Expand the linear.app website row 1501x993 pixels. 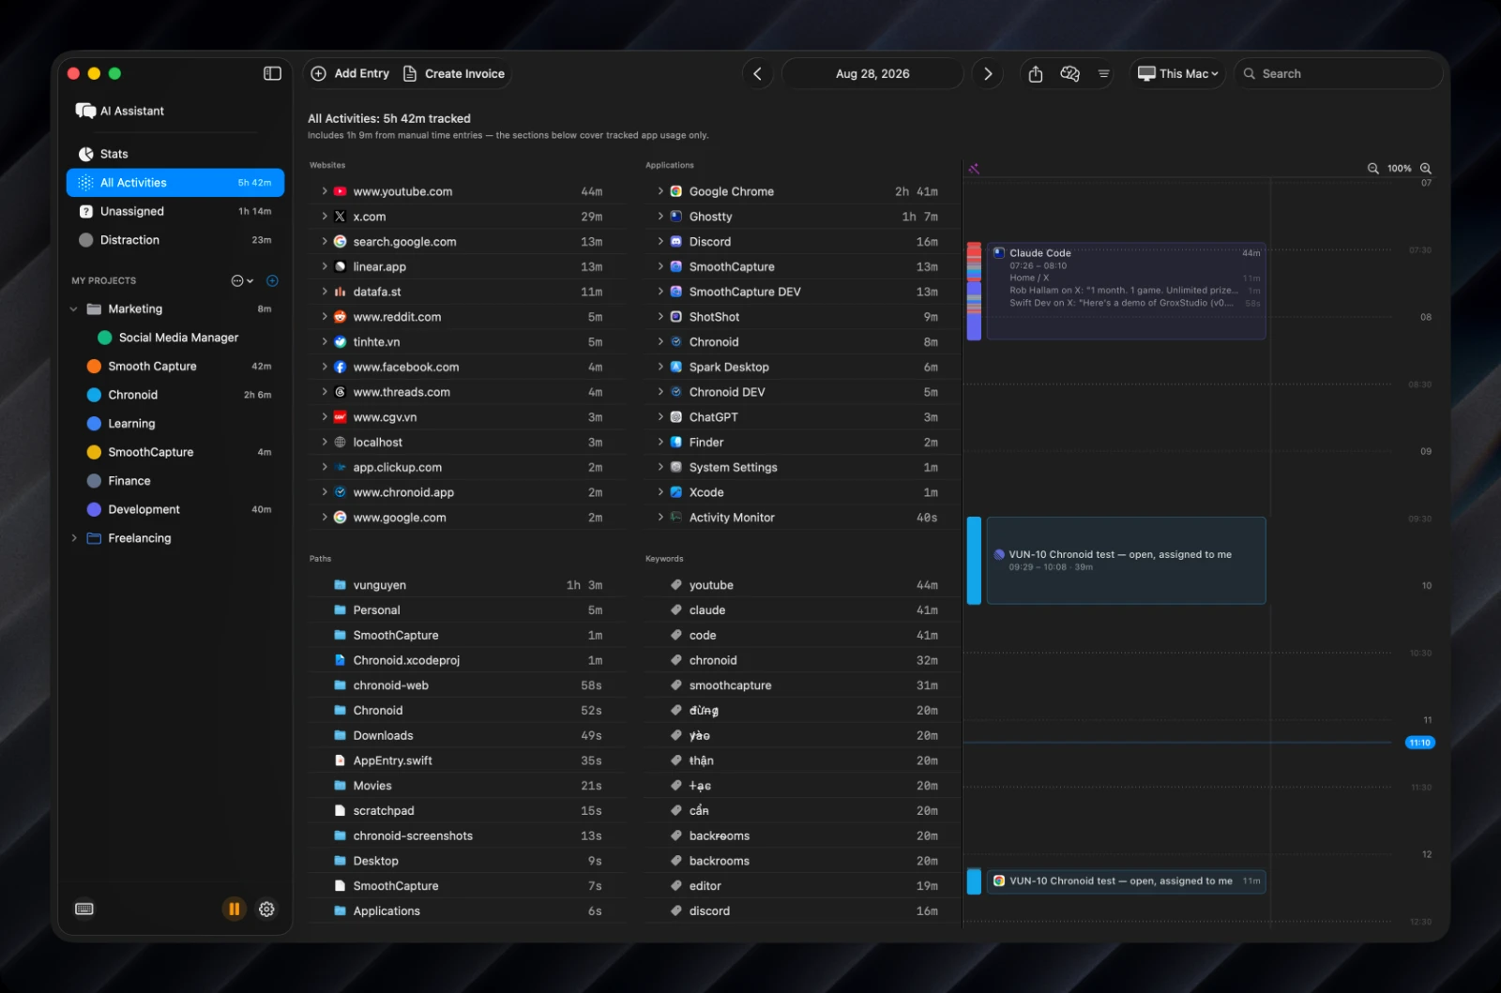325,267
